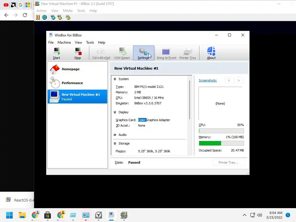Open File Explorer from the taskbar
The image size is (296, 222).
[22, 215]
